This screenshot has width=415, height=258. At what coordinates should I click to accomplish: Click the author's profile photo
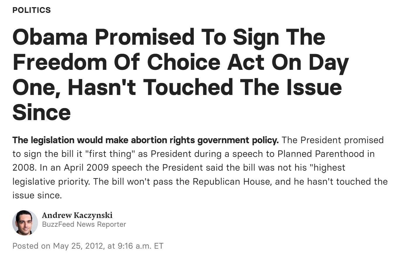[25, 223]
